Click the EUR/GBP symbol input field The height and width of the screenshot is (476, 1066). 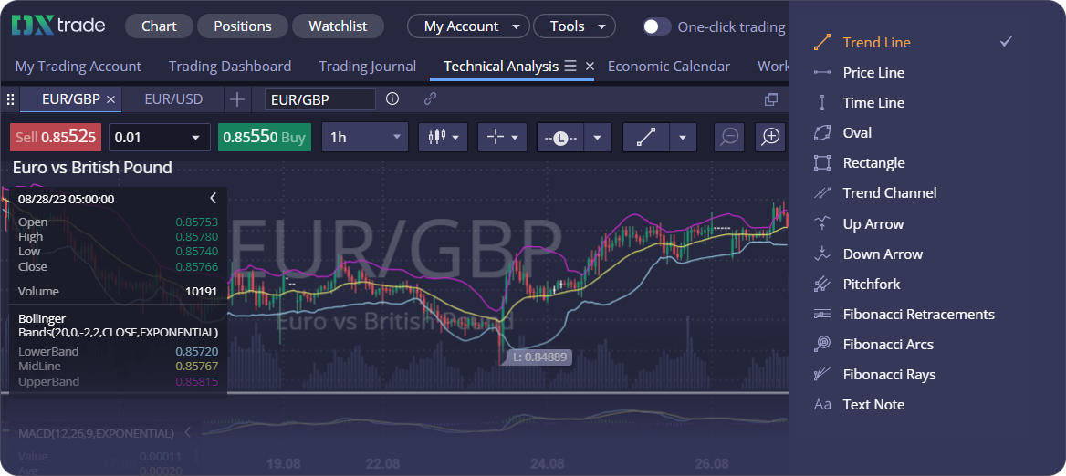319,98
